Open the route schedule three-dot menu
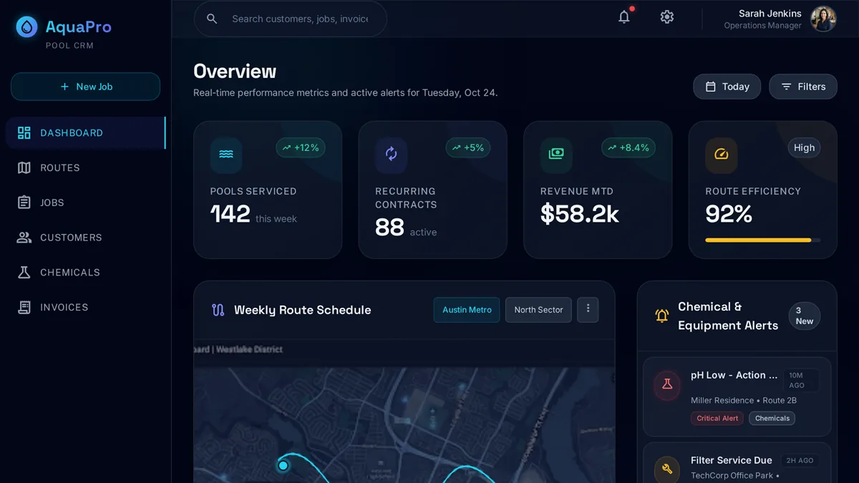859x483 pixels. click(x=588, y=309)
